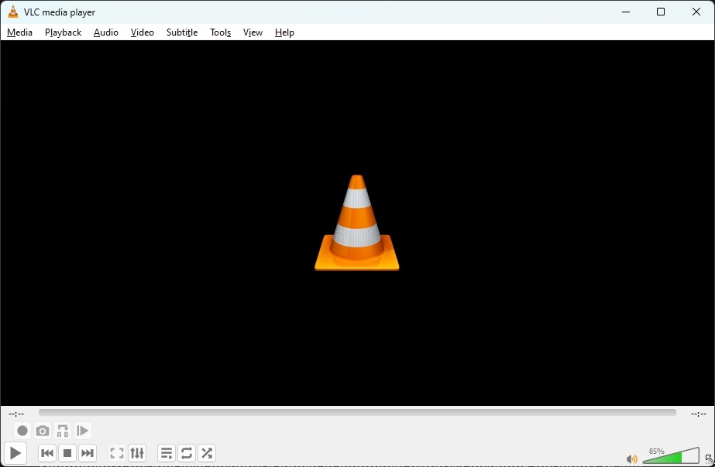
Task: Open the Media menu
Action: pyautogui.click(x=19, y=32)
